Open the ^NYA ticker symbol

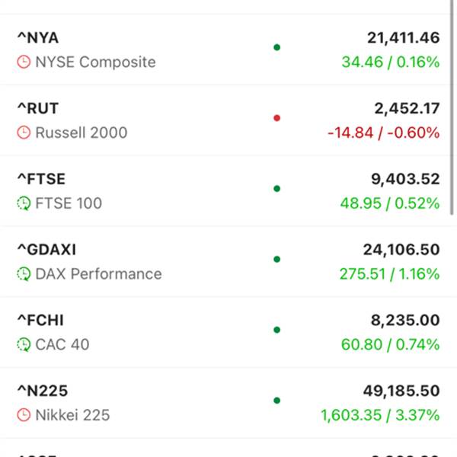pyautogui.click(x=37, y=37)
